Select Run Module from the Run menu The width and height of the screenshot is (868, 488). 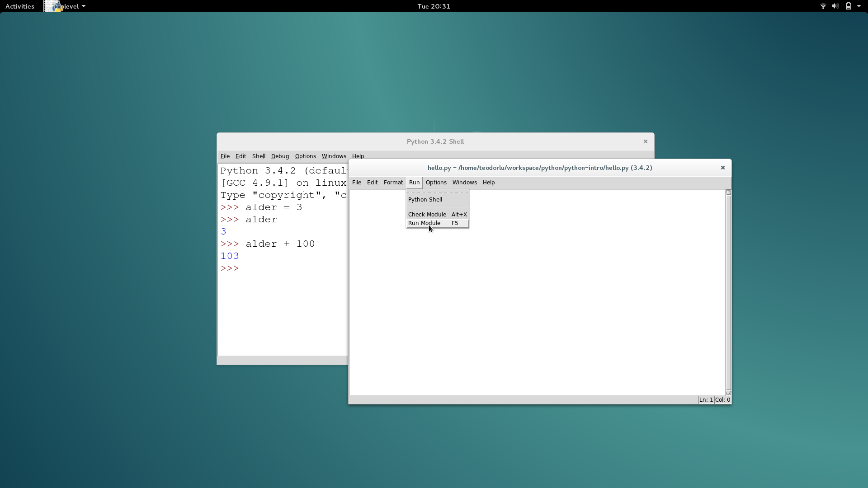425,223
